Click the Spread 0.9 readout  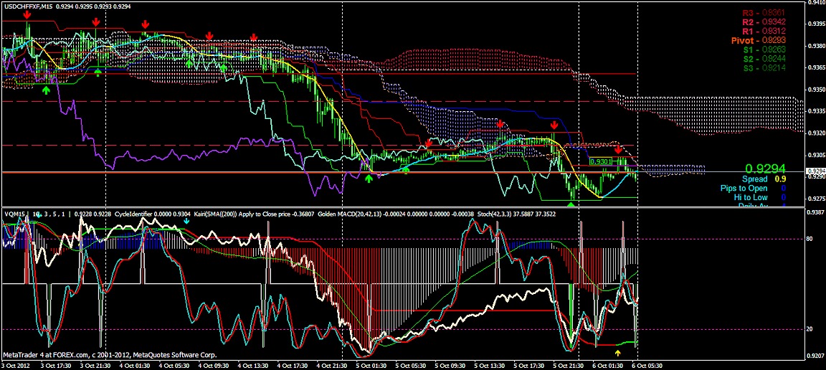coord(764,179)
